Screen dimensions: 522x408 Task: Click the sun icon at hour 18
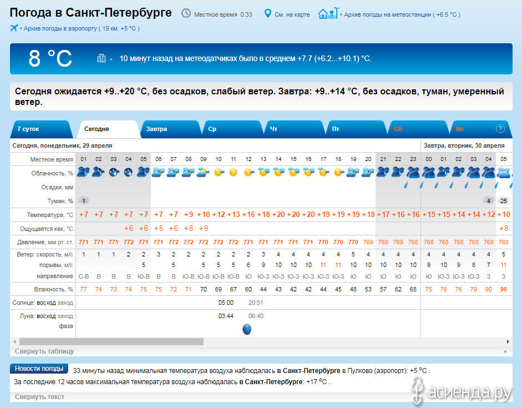click(x=338, y=172)
